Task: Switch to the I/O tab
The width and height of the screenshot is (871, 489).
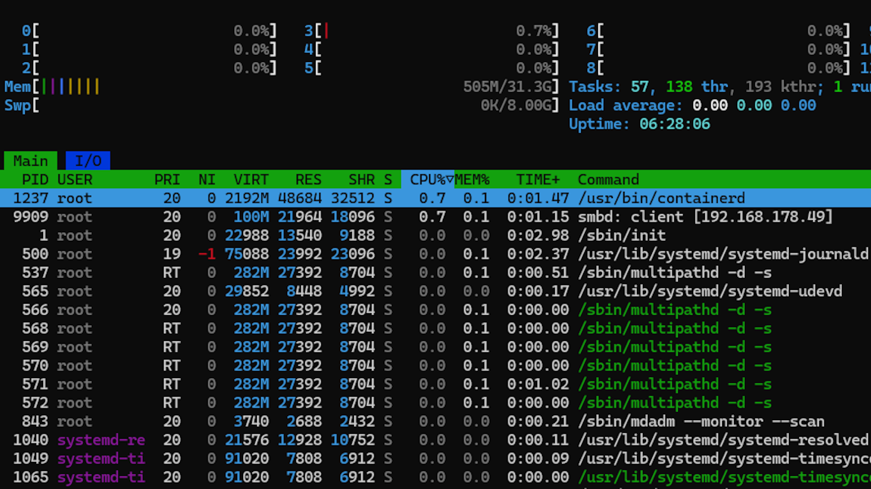Action: [88, 161]
